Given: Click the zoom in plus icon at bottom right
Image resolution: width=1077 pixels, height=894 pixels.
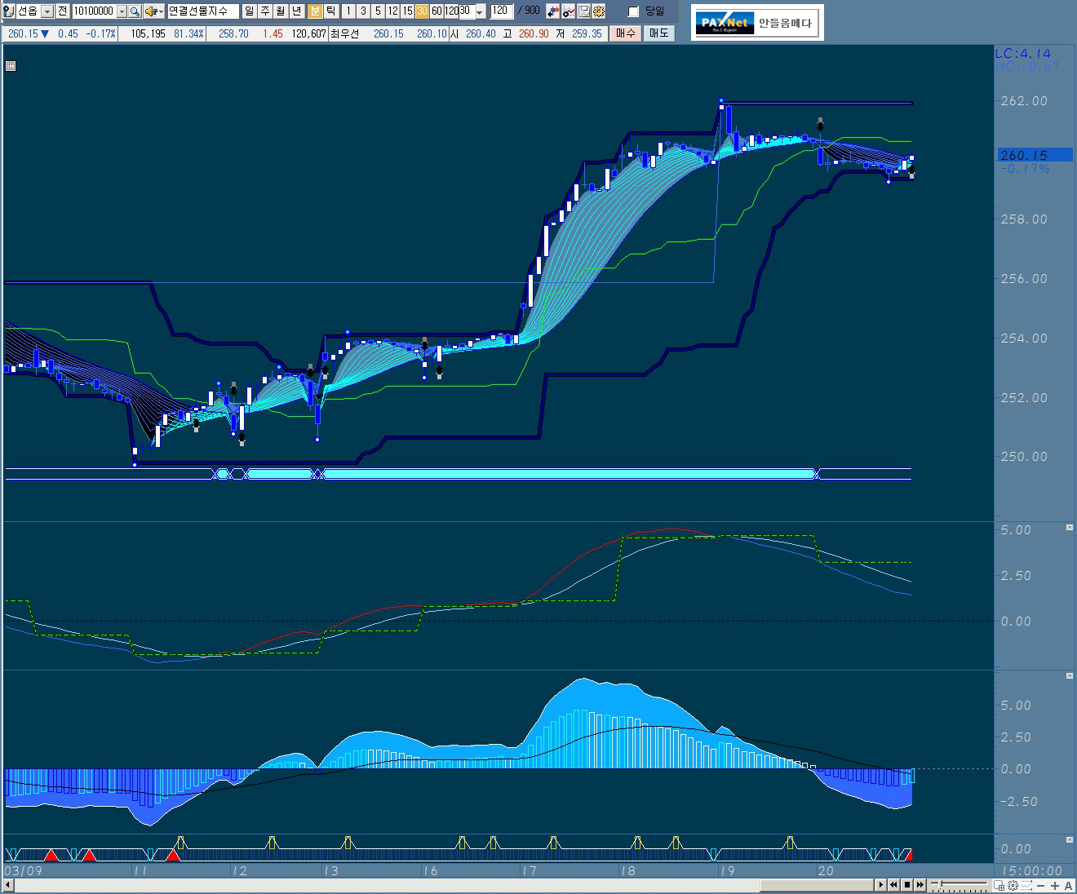Looking at the screenshot, I should click(1055, 886).
